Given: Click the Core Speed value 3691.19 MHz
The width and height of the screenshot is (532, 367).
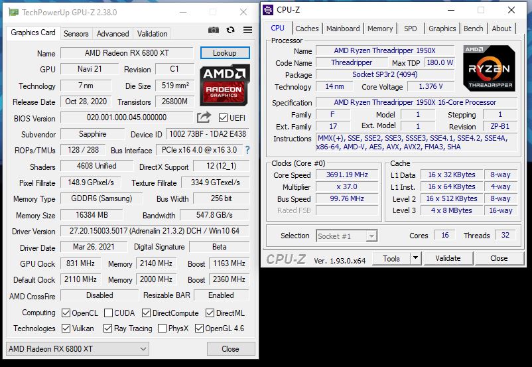Looking at the screenshot, I should pos(347,175).
